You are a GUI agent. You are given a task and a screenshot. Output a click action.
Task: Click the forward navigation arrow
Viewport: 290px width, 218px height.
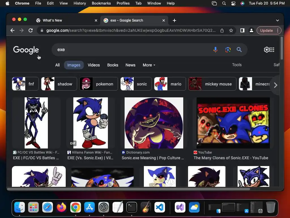22,30
